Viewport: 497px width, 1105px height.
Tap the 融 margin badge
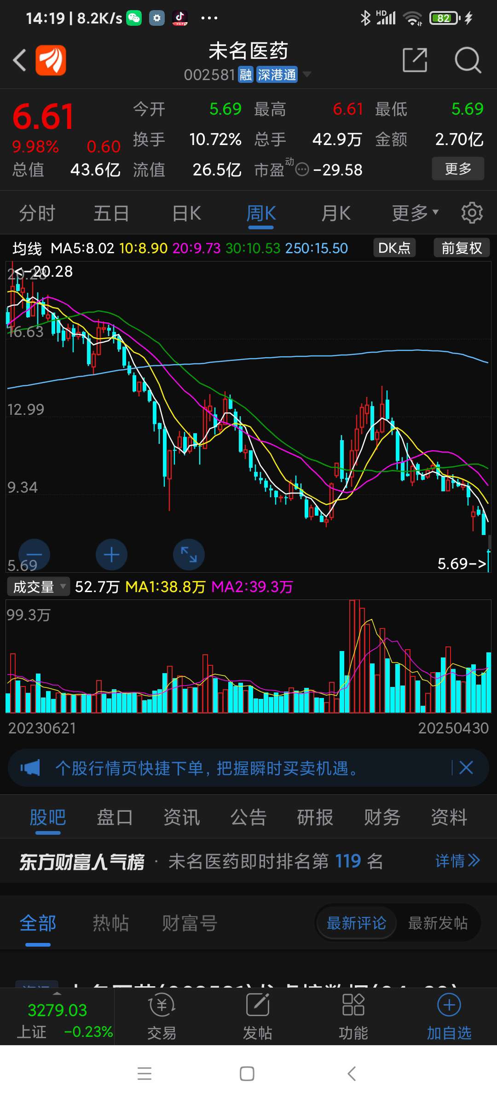pos(246,75)
